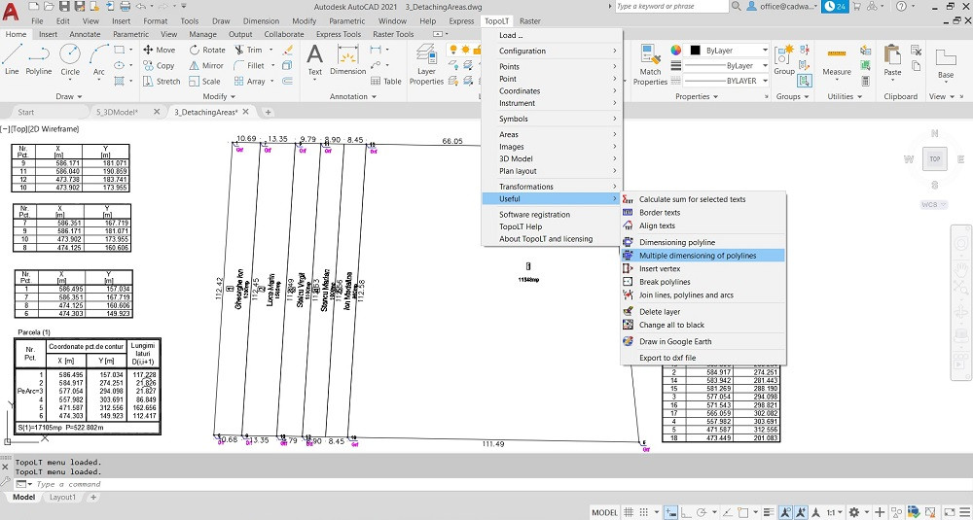Select the Polyline tool
The height and width of the screenshot is (520, 973).
pyautogui.click(x=39, y=59)
